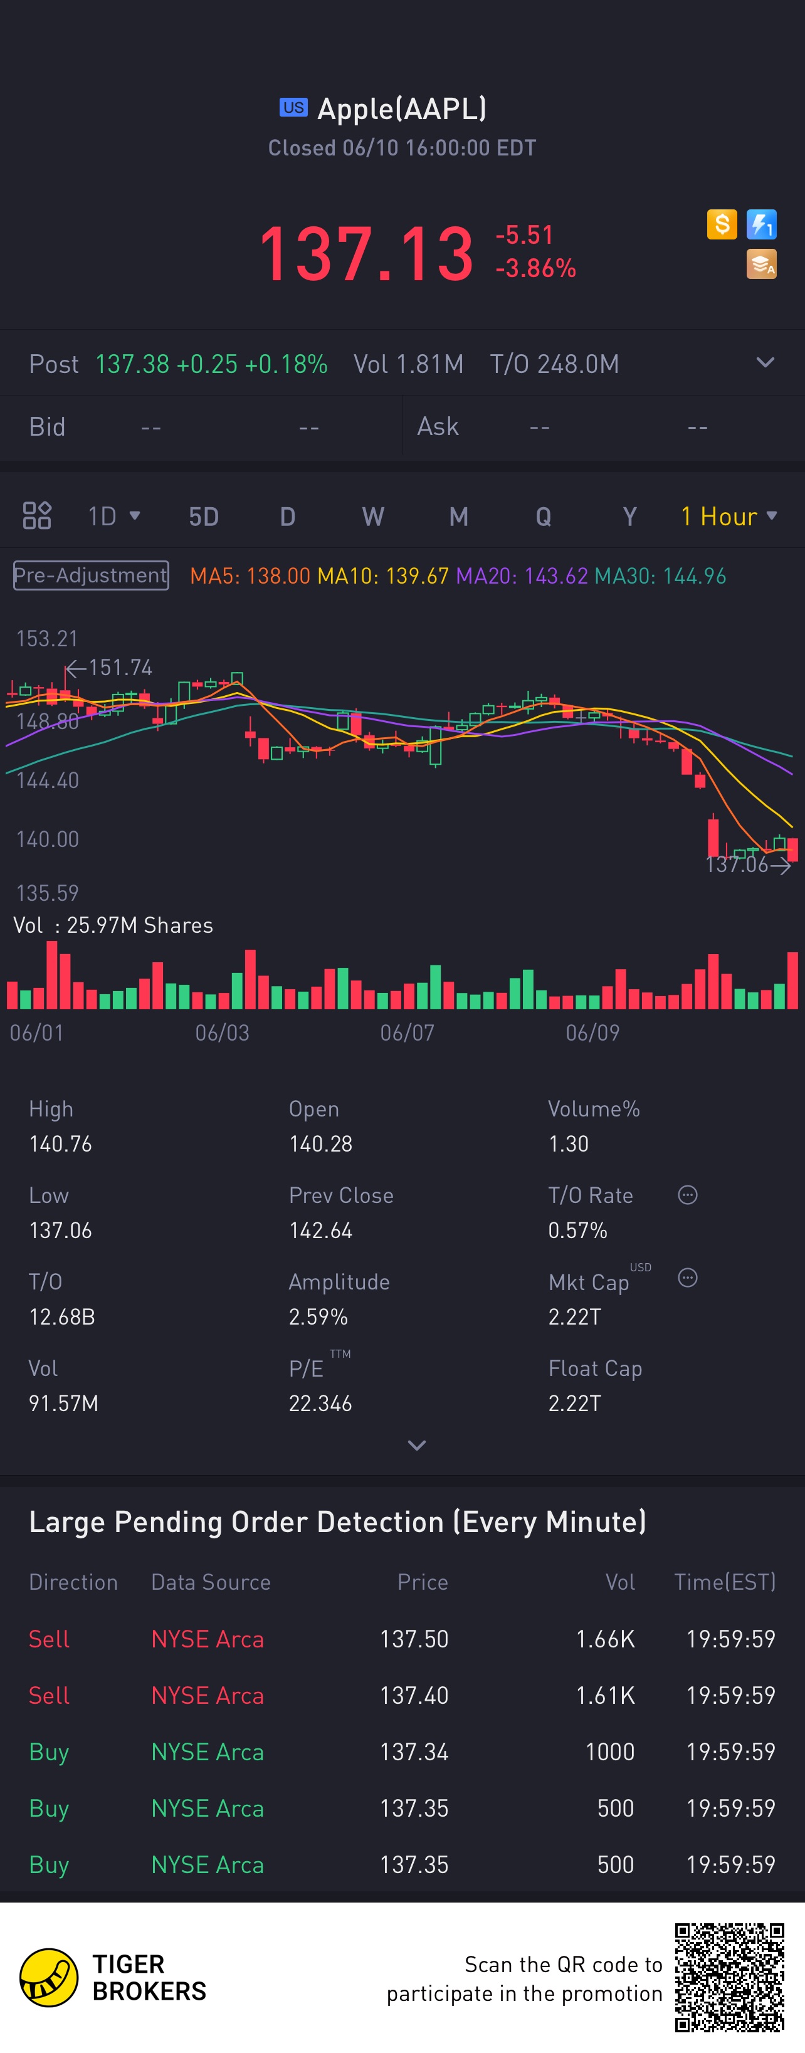Tap the orange stacked layers icon

(x=761, y=264)
